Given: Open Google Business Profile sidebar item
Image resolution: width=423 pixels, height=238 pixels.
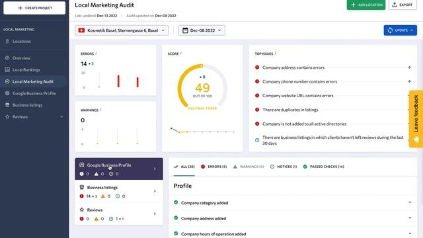Looking at the screenshot, I should pyautogui.click(x=34, y=93).
